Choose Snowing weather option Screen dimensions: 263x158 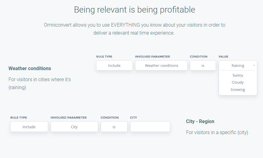[x=238, y=90]
